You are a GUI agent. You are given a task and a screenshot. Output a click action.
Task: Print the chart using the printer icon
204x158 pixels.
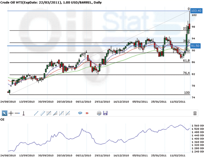[x=99, y=113]
